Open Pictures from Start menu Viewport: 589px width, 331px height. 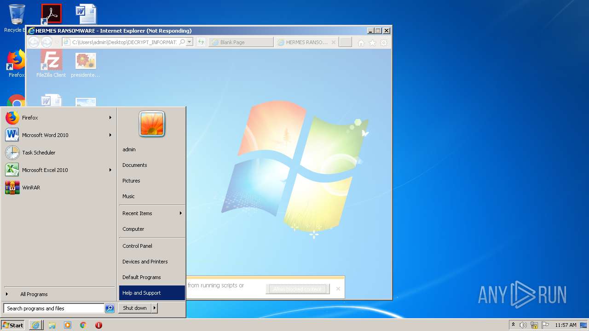pos(152,181)
